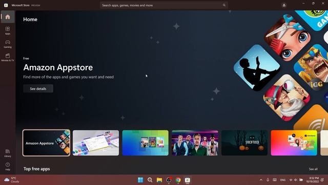Screen dimensions: 328x185
Task: Click the microphone tray icon
Action: pyautogui.click(x=268, y=180)
